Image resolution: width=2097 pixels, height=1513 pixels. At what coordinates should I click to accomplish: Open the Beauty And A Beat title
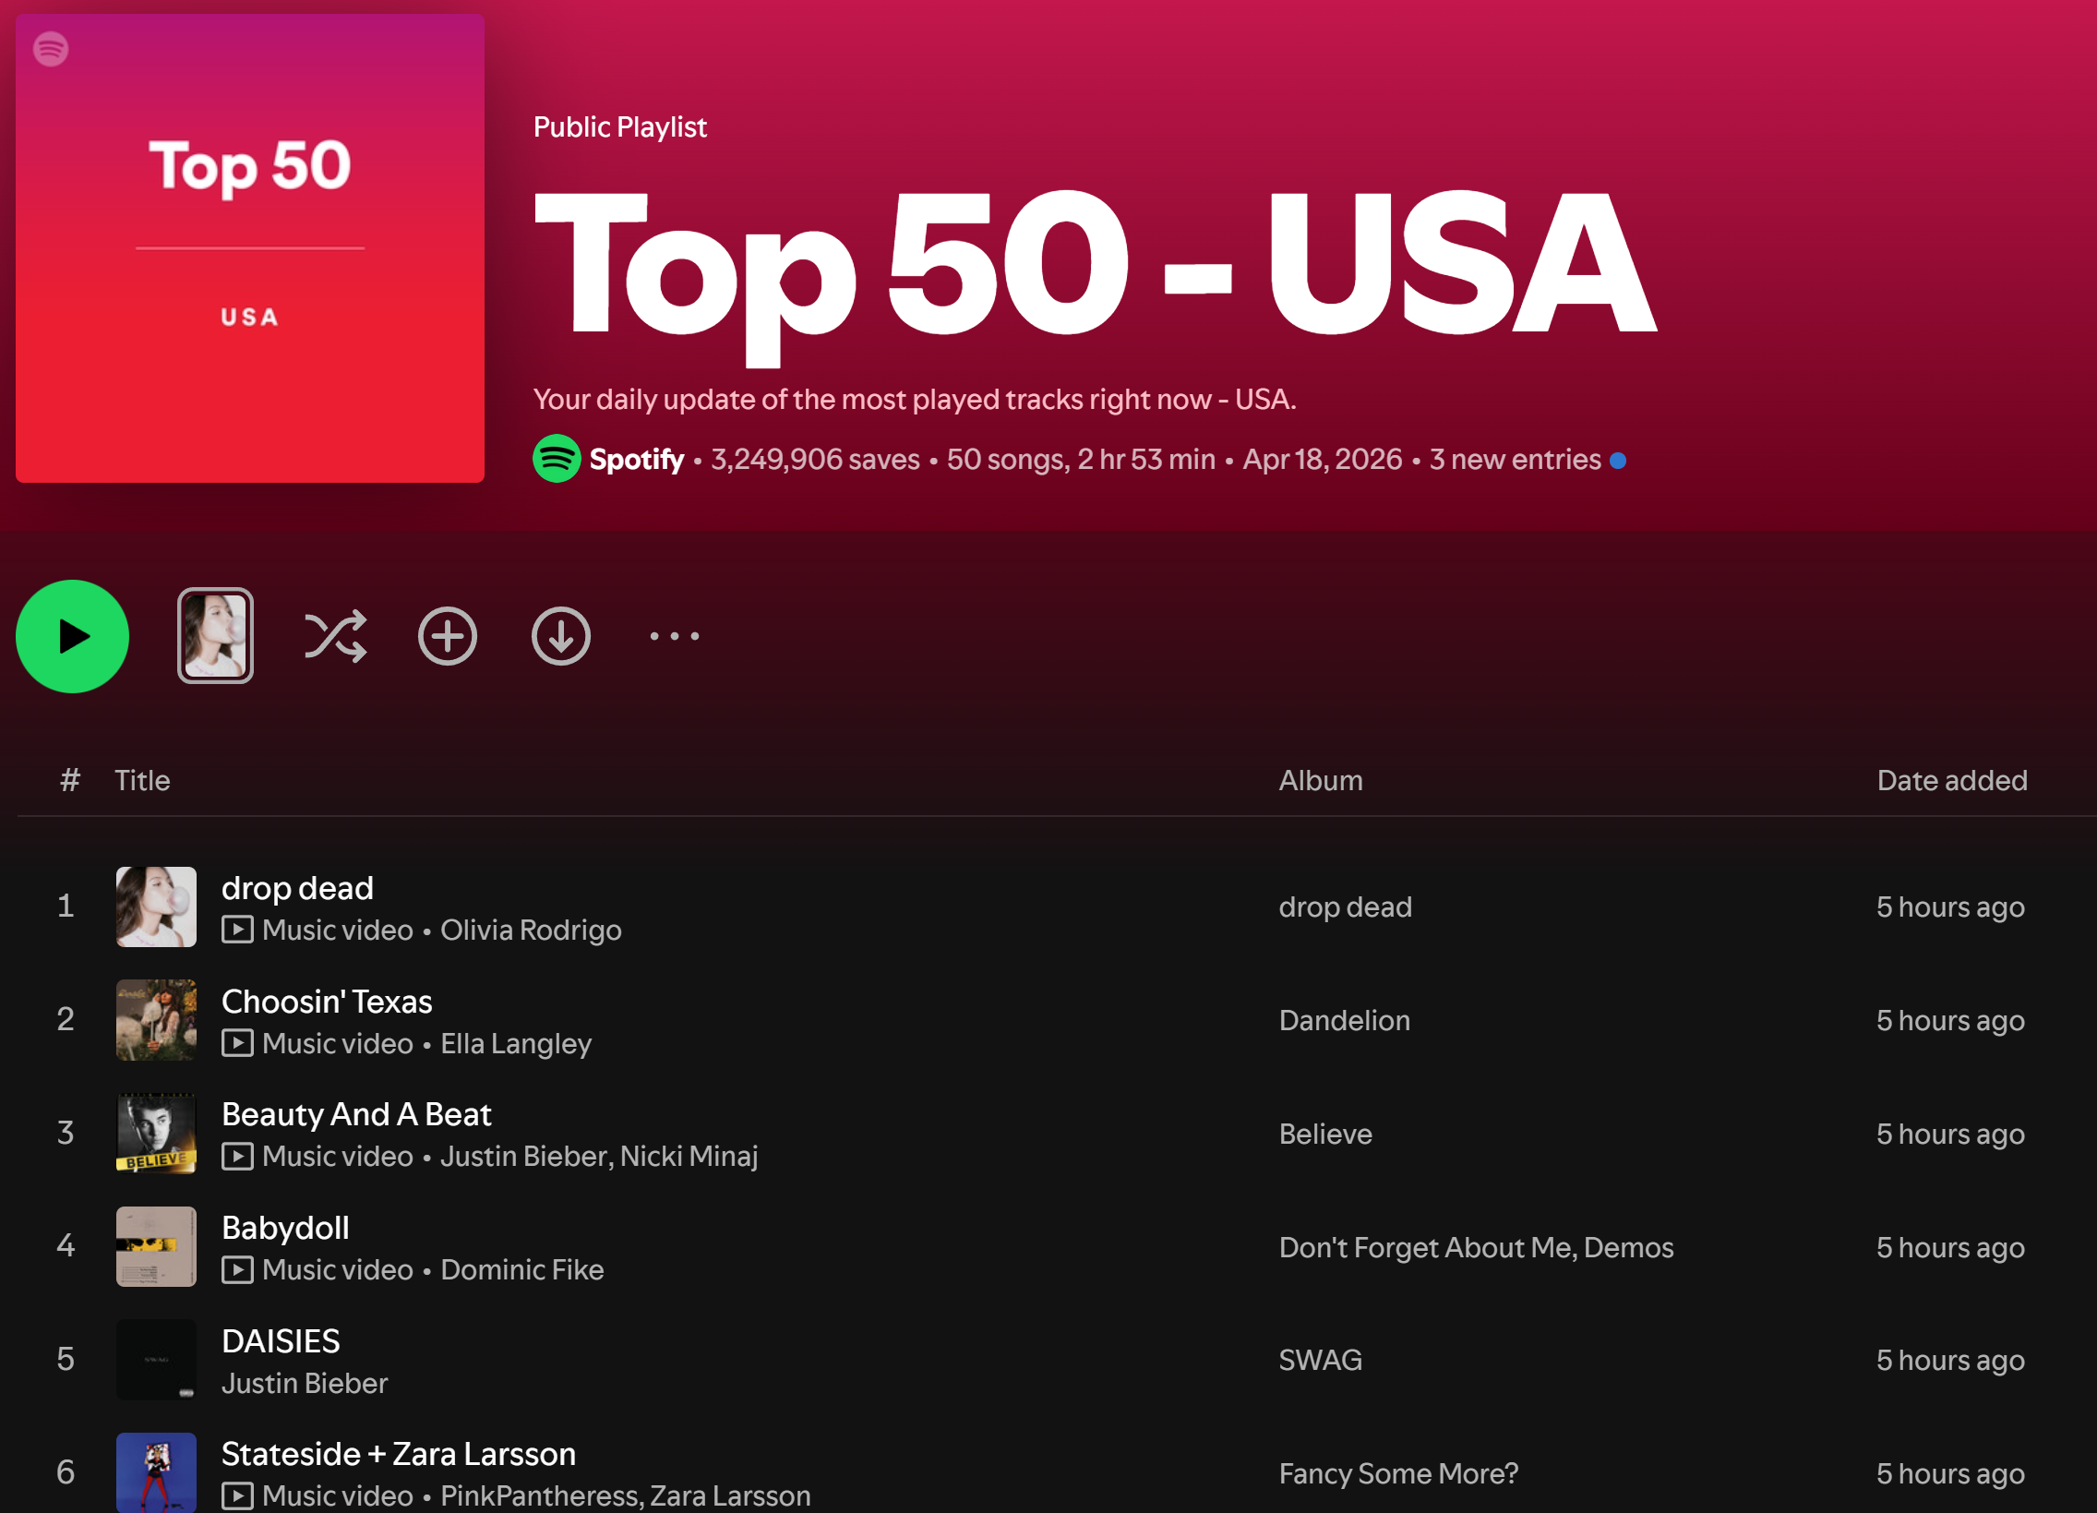[x=357, y=1114]
